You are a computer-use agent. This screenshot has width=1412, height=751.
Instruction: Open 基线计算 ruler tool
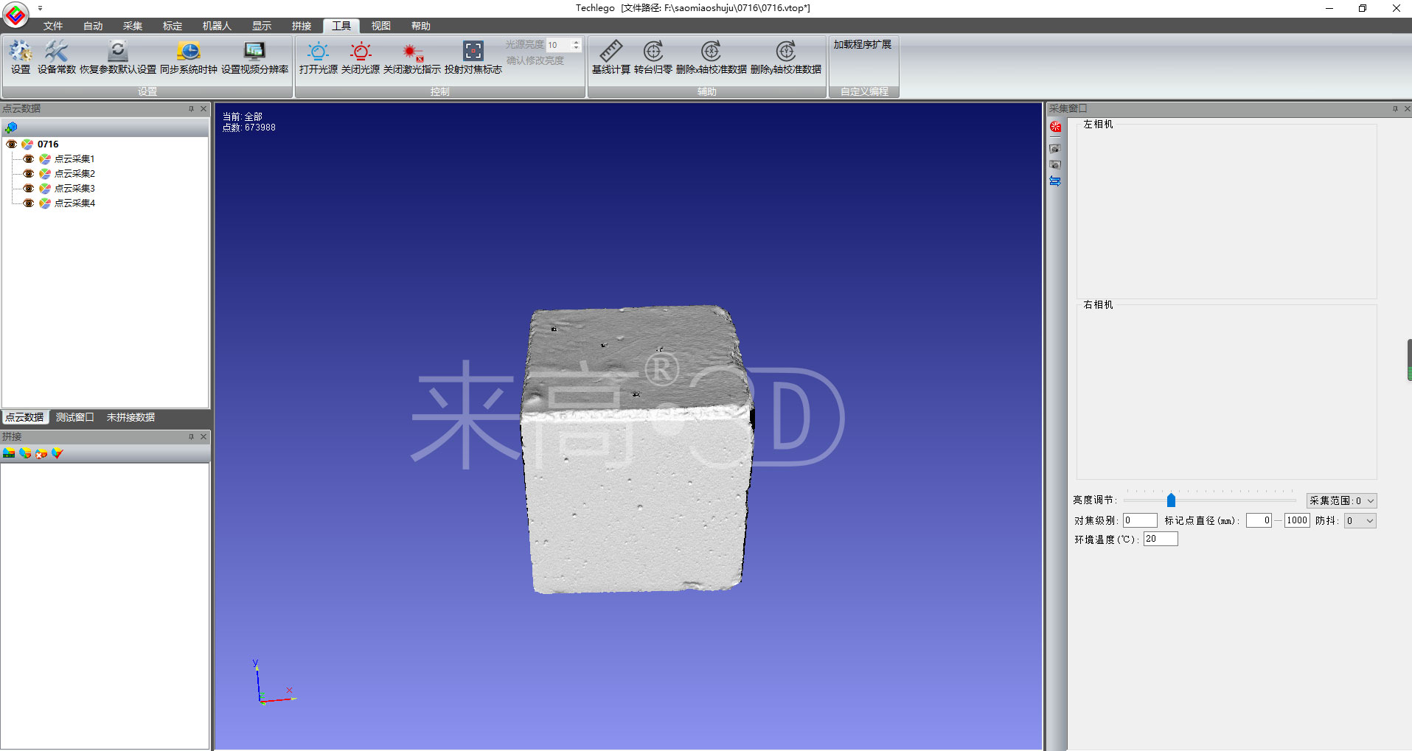(611, 52)
